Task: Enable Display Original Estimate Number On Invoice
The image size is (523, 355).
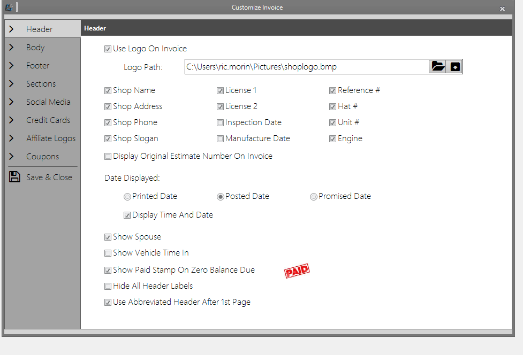Action: [108, 156]
